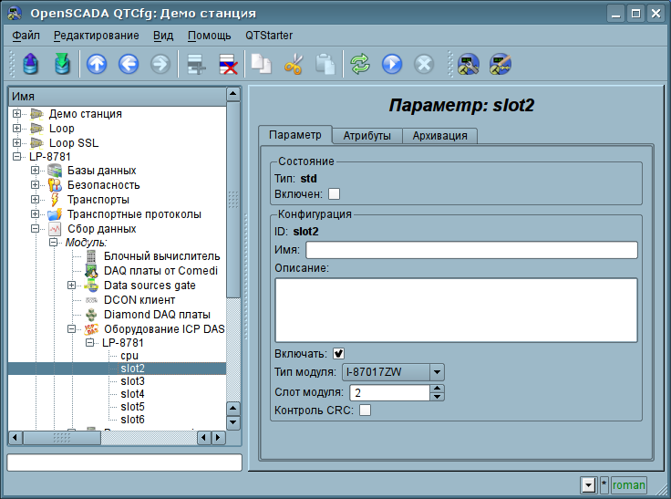The width and height of the screenshot is (671, 499).
Task: Uncheck the Включать checkbox
Action: [x=339, y=354]
